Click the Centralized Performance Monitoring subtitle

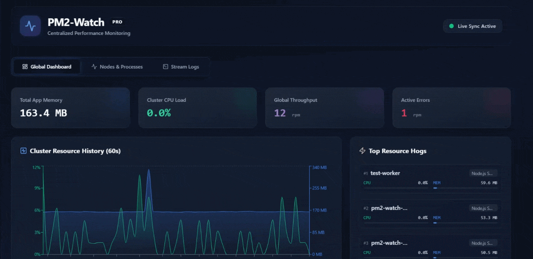89,33
